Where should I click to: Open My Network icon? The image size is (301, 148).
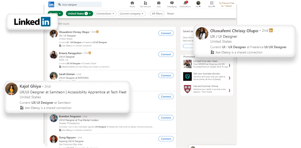[x=145, y=4]
